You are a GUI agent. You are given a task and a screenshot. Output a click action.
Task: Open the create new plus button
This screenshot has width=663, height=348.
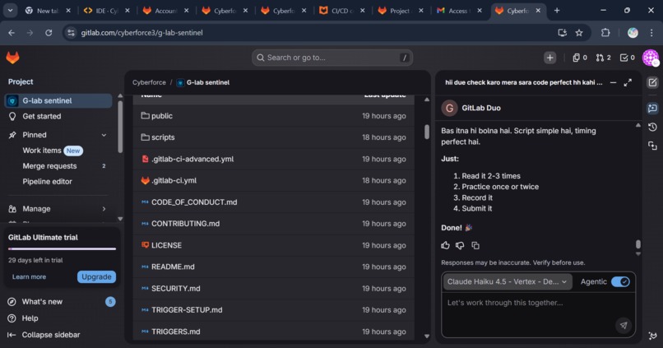(549, 58)
